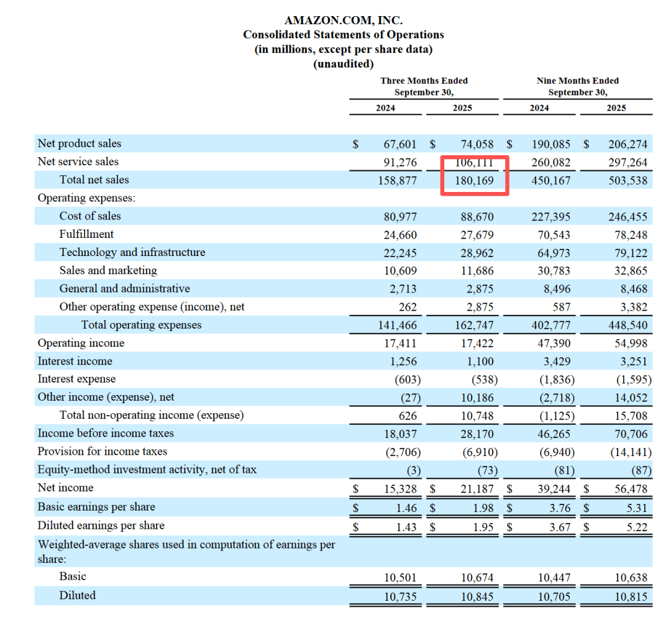Select the 88,670 cost of sales value
The height and width of the screenshot is (643, 671).
477,217
